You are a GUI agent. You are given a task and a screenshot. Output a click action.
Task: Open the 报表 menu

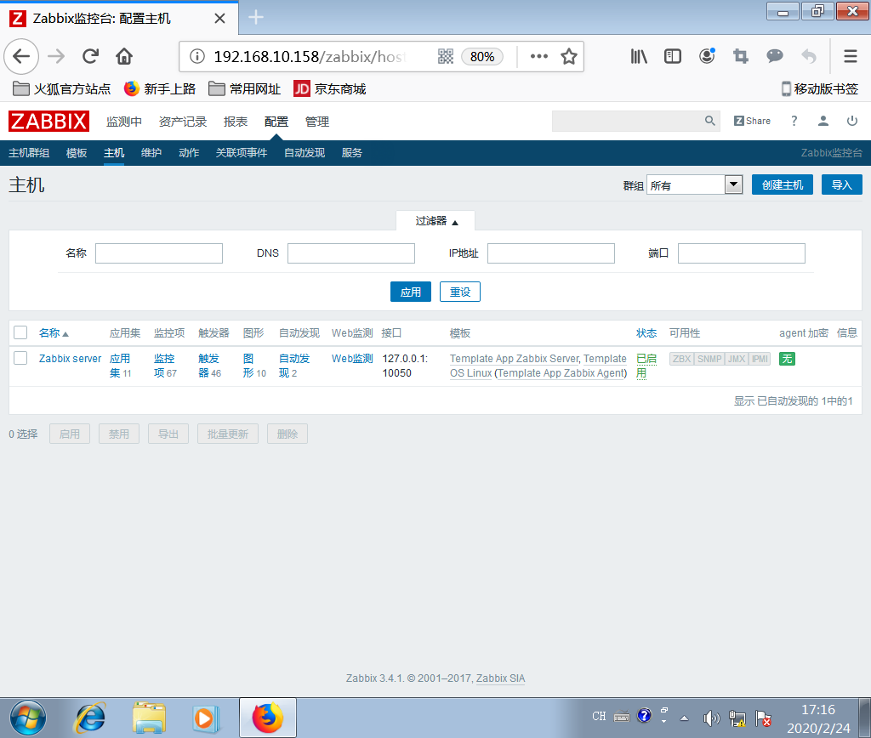(236, 122)
